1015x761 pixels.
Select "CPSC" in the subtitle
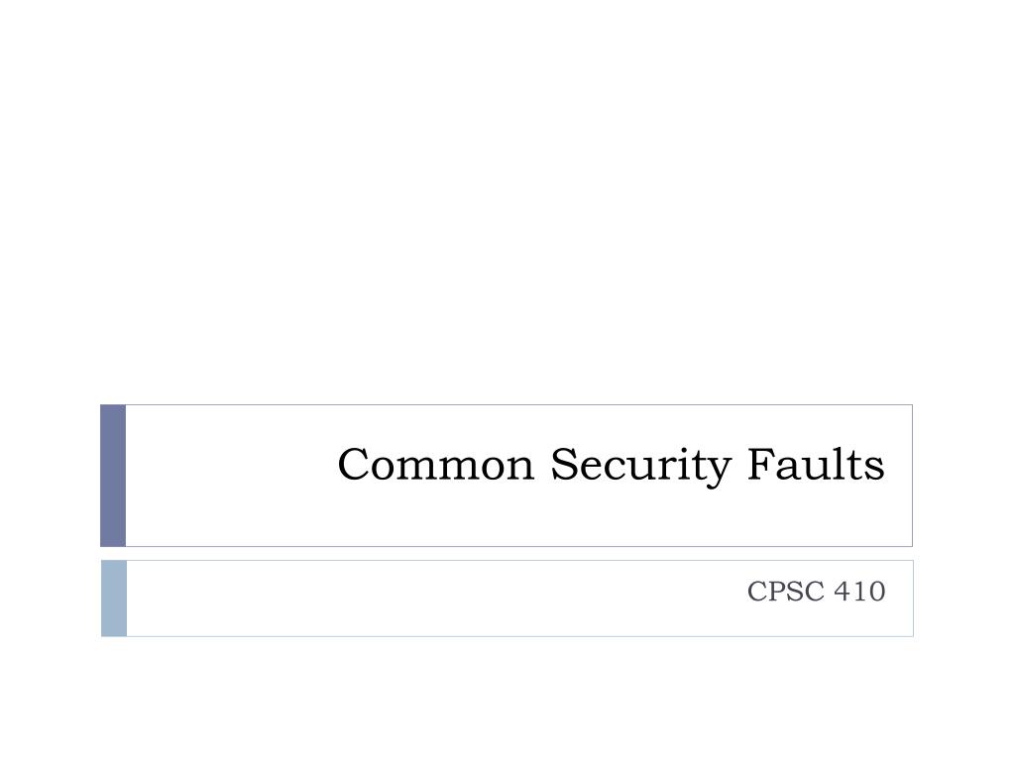(x=786, y=591)
